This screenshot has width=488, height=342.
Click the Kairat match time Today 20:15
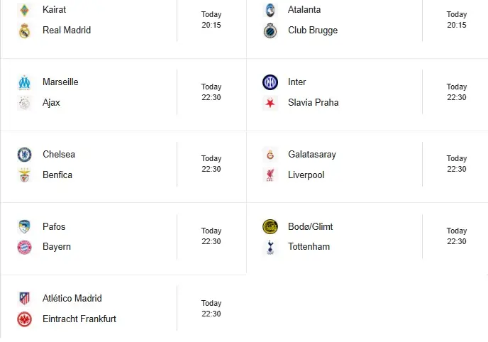pyautogui.click(x=211, y=20)
